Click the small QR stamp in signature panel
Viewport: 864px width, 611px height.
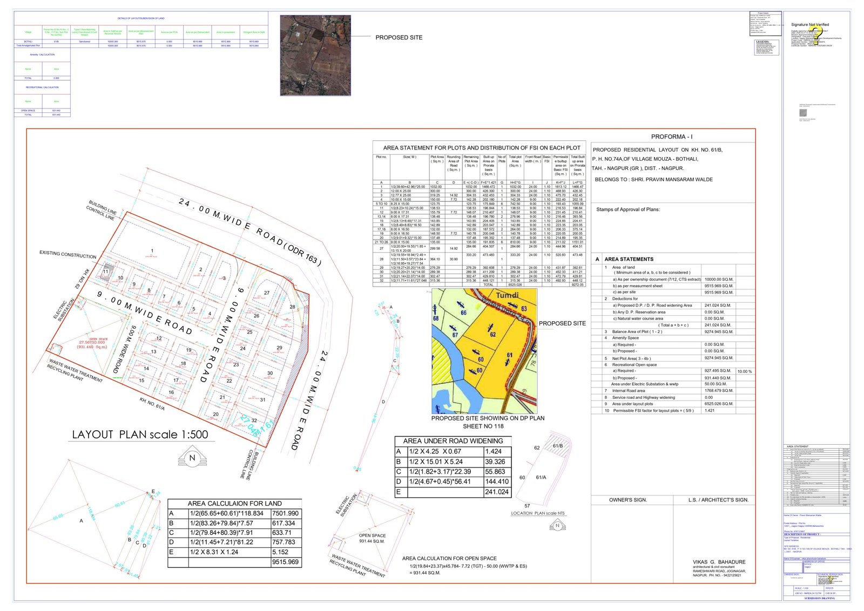pyautogui.click(x=803, y=114)
